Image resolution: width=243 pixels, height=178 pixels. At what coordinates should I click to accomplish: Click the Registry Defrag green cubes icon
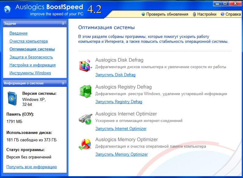pos(85,91)
